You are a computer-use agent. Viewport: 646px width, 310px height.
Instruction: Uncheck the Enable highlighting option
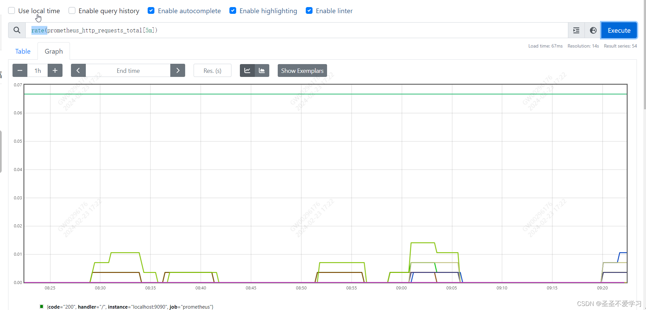[x=233, y=10]
